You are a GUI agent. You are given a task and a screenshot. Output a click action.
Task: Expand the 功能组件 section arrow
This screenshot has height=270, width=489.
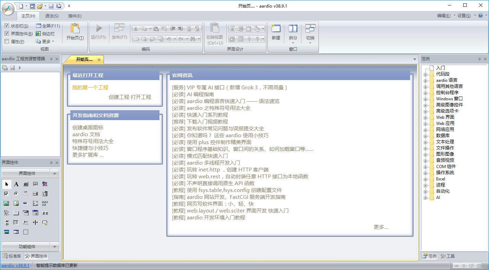tap(55, 247)
